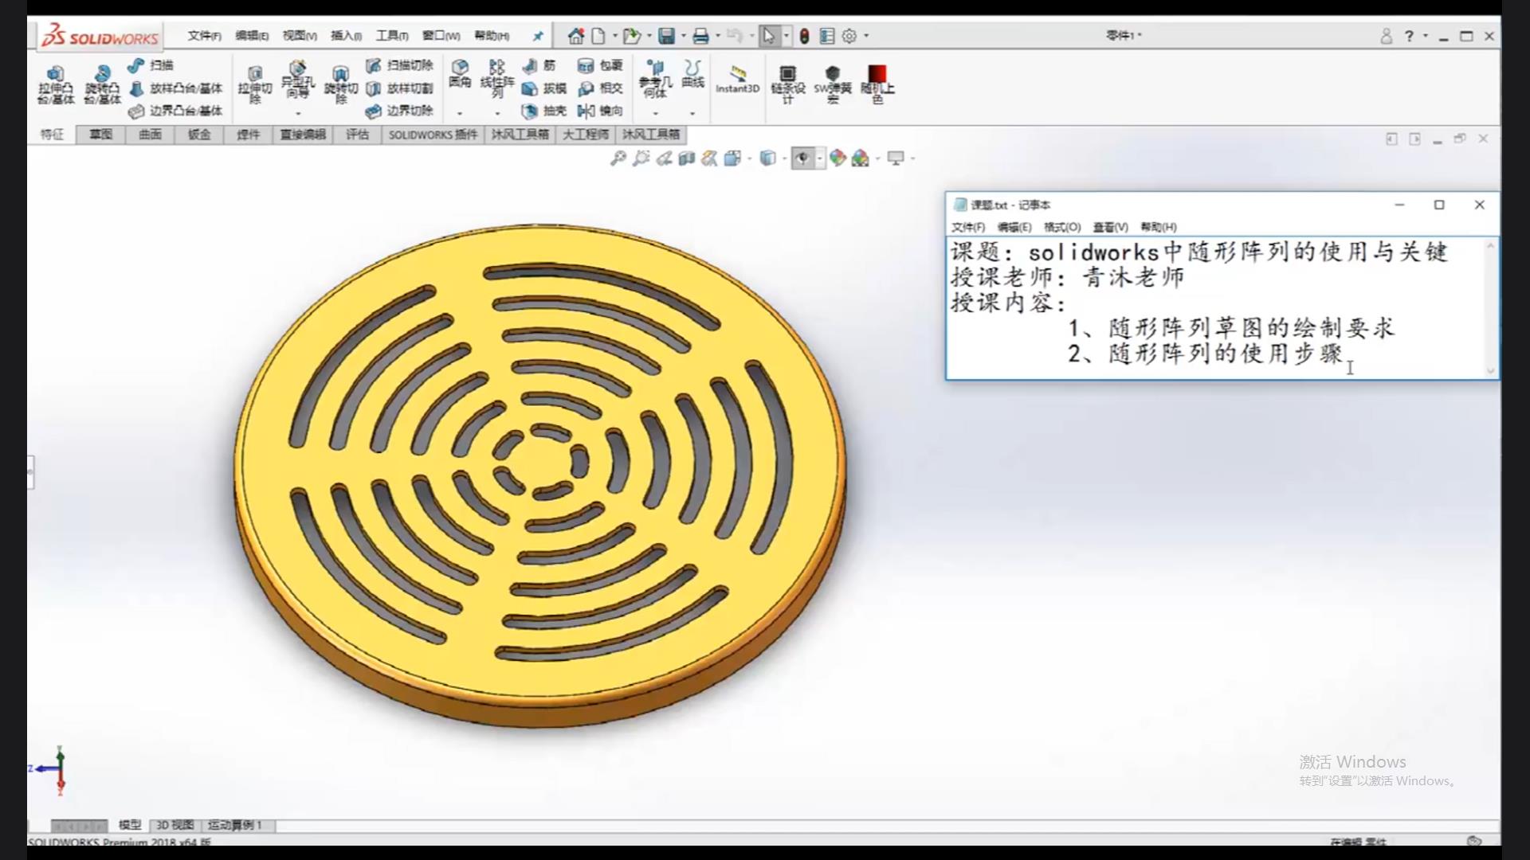Viewport: 1530px width, 860px height.
Task: Run the SW弹簧宏 spring macro
Action: 833,84
